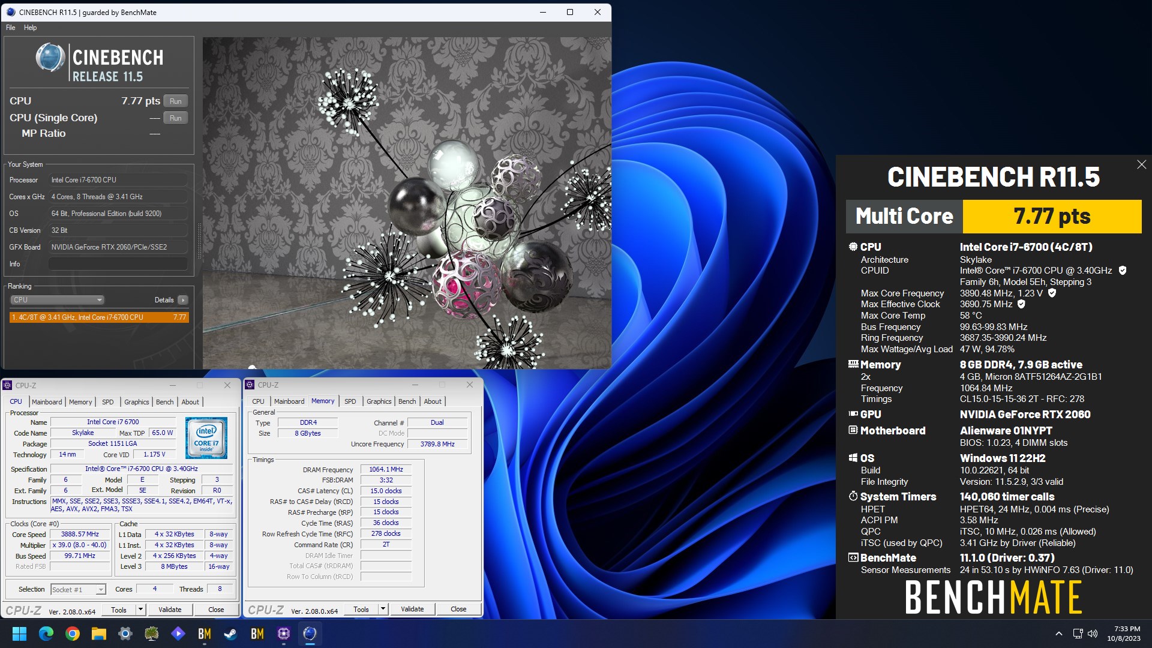The image size is (1152, 648).
Task: Open Bench tab in right CPU-Z window
Action: [407, 401]
